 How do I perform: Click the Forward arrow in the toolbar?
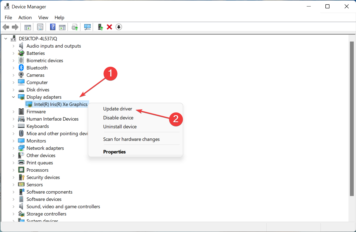(x=15, y=27)
